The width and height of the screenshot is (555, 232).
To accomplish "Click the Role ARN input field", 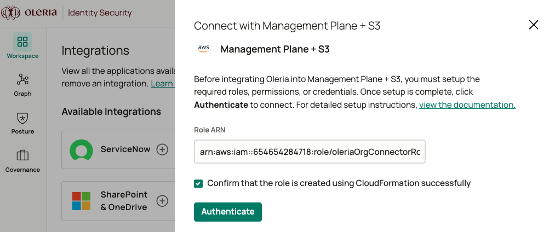I will 310,152.
